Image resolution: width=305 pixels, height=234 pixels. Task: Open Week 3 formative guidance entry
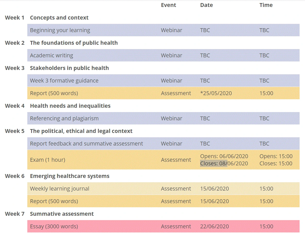[x=64, y=81]
